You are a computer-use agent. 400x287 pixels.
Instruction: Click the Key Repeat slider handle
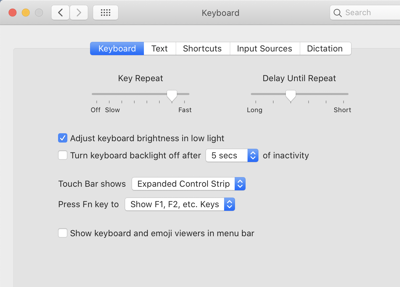pyautogui.click(x=172, y=96)
